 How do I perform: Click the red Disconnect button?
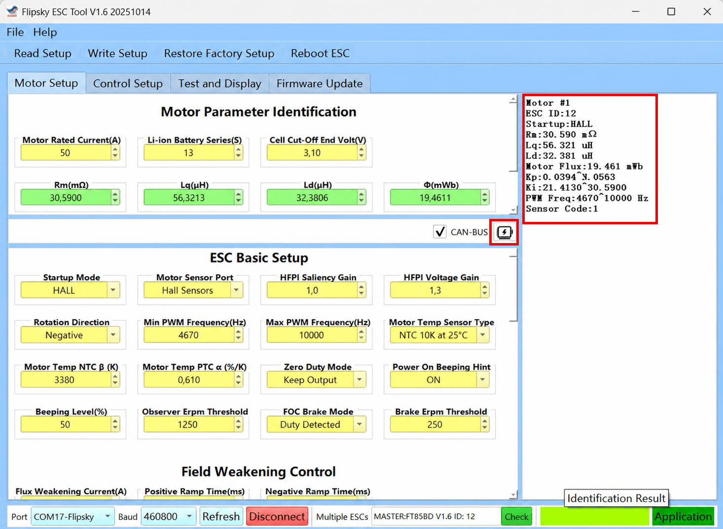pos(277,517)
